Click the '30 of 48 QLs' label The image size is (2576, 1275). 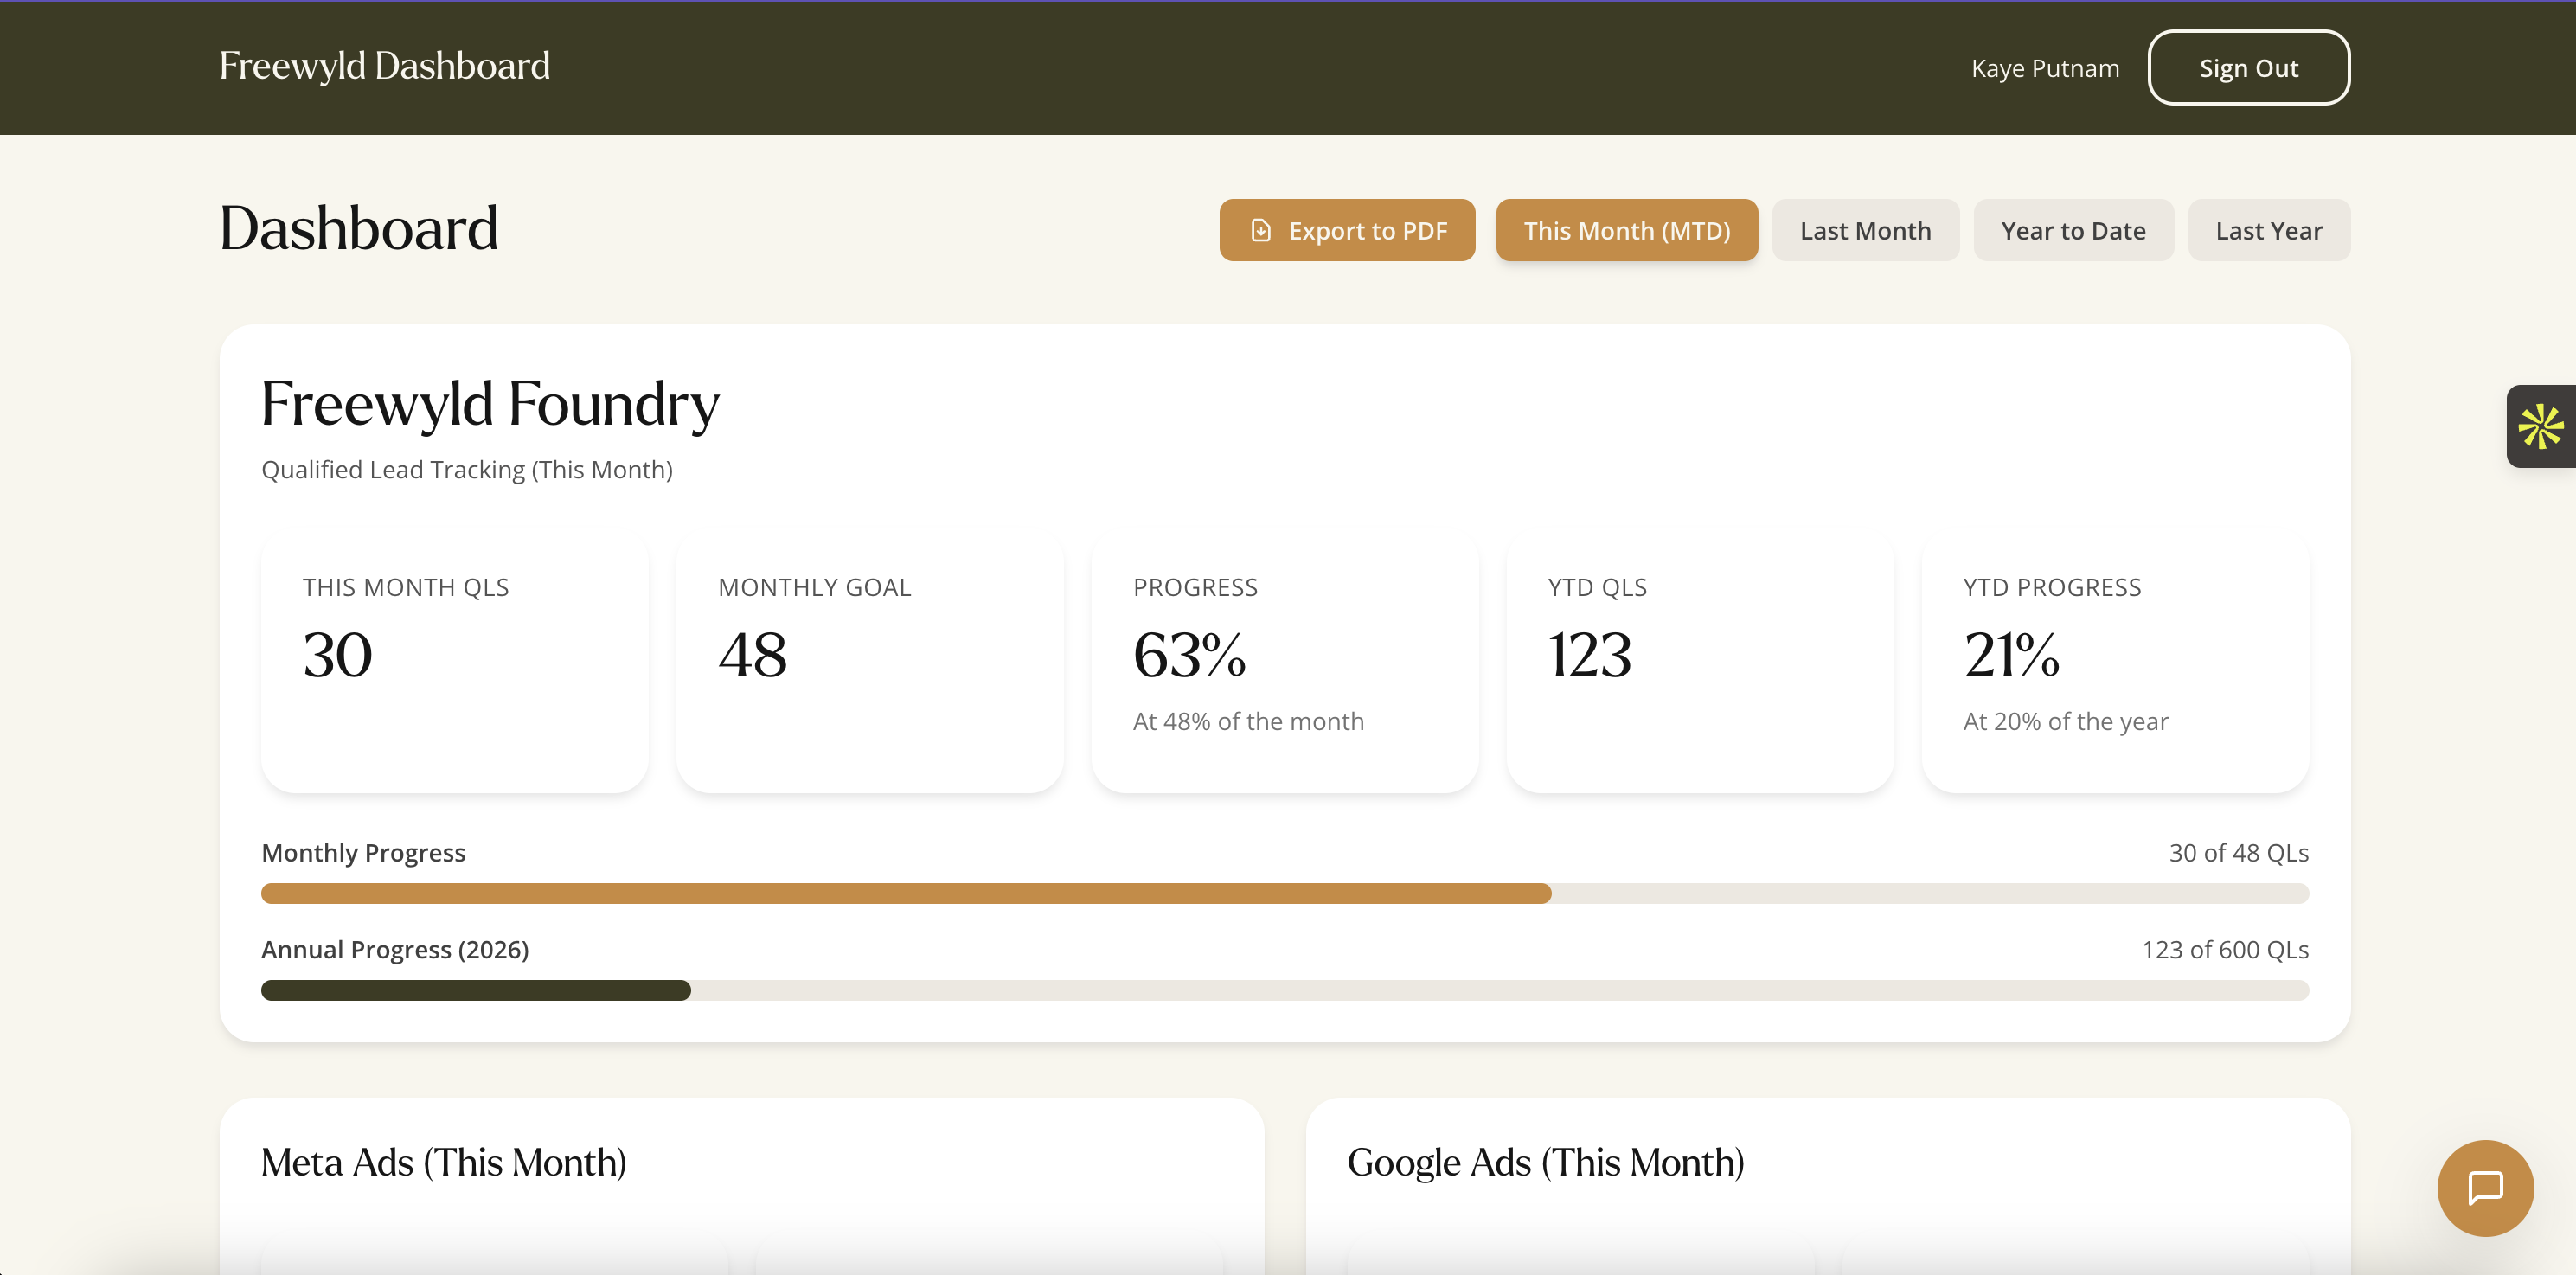tap(2239, 852)
